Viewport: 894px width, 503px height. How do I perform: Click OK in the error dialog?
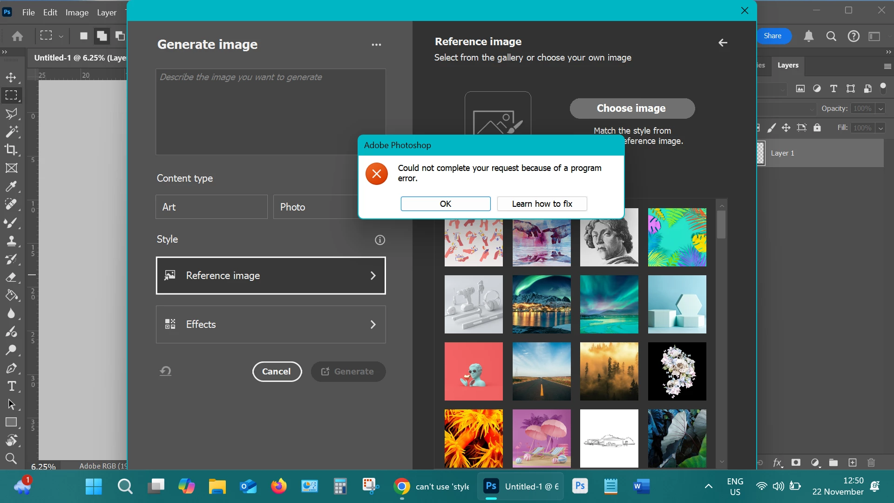[x=445, y=204]
